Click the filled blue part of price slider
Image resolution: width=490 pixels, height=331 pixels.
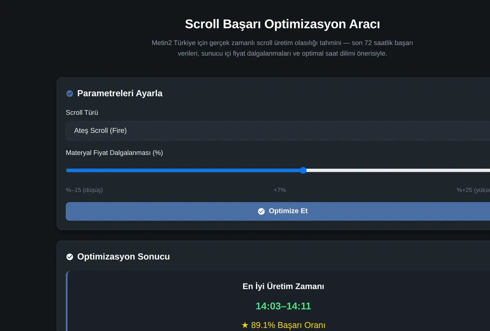tap(183, 171)
